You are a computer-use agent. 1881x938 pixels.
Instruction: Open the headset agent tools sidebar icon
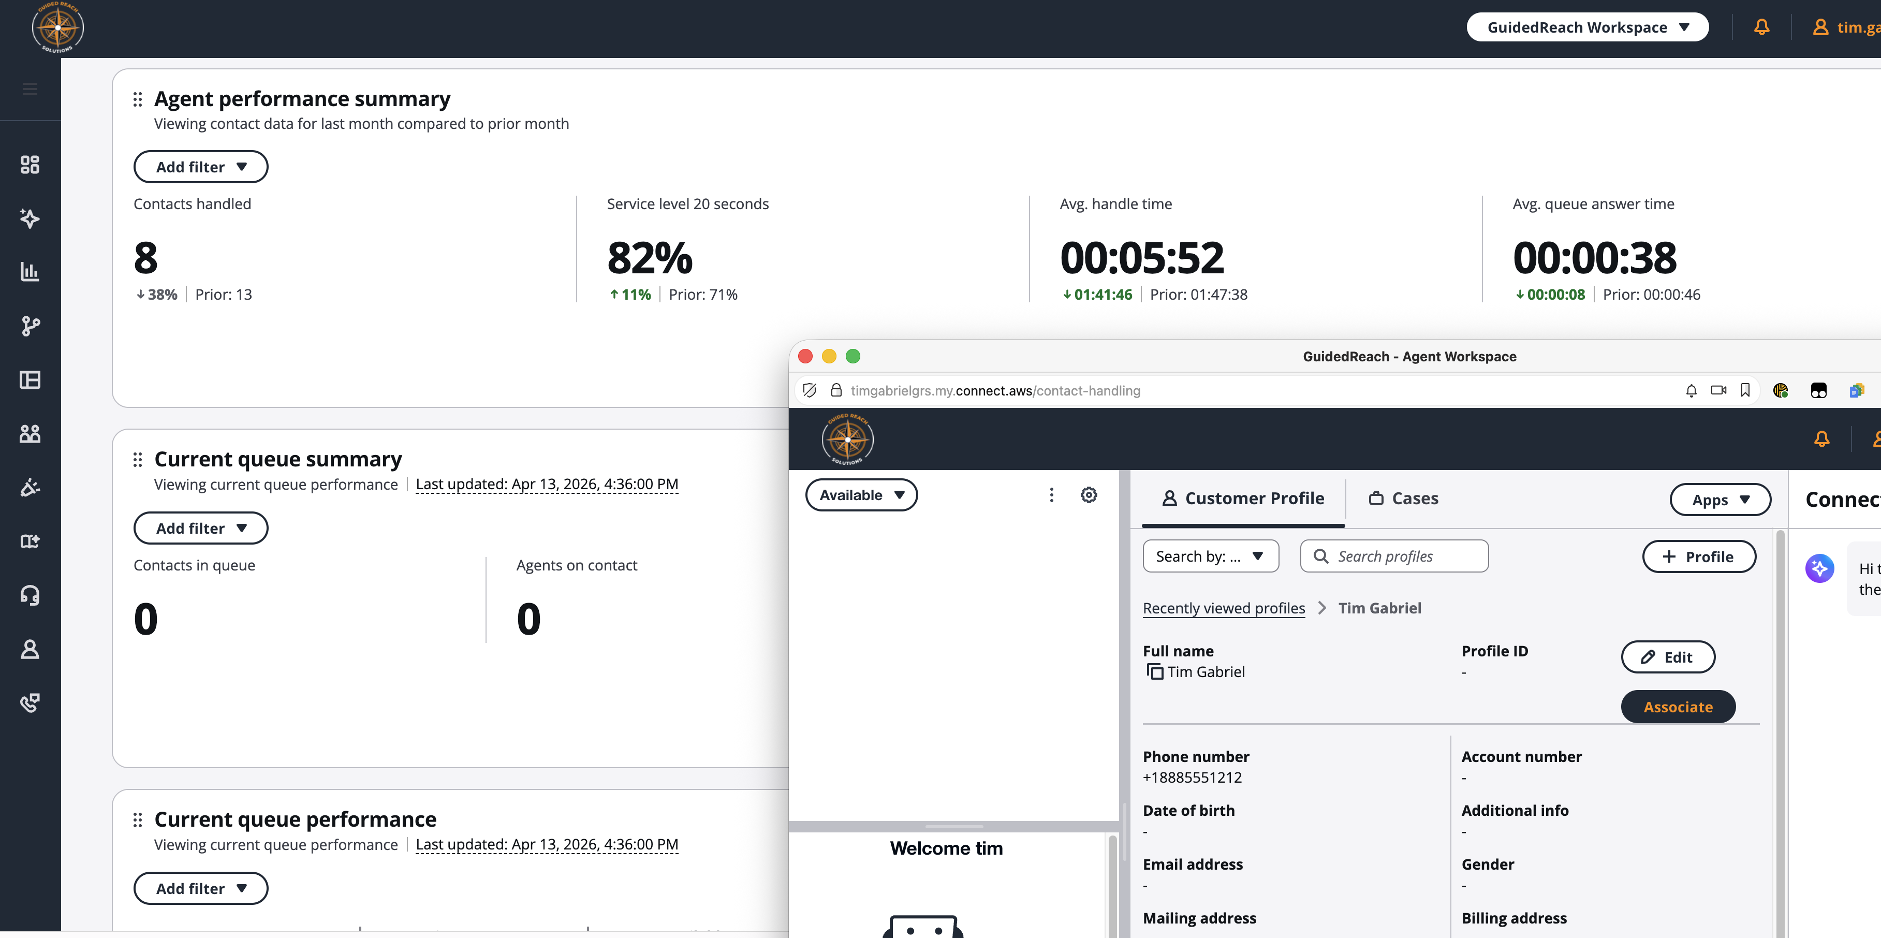click(30, 595)
